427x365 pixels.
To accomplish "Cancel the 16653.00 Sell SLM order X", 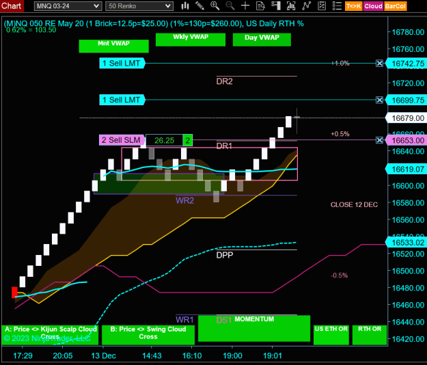I will click(379, 140).
